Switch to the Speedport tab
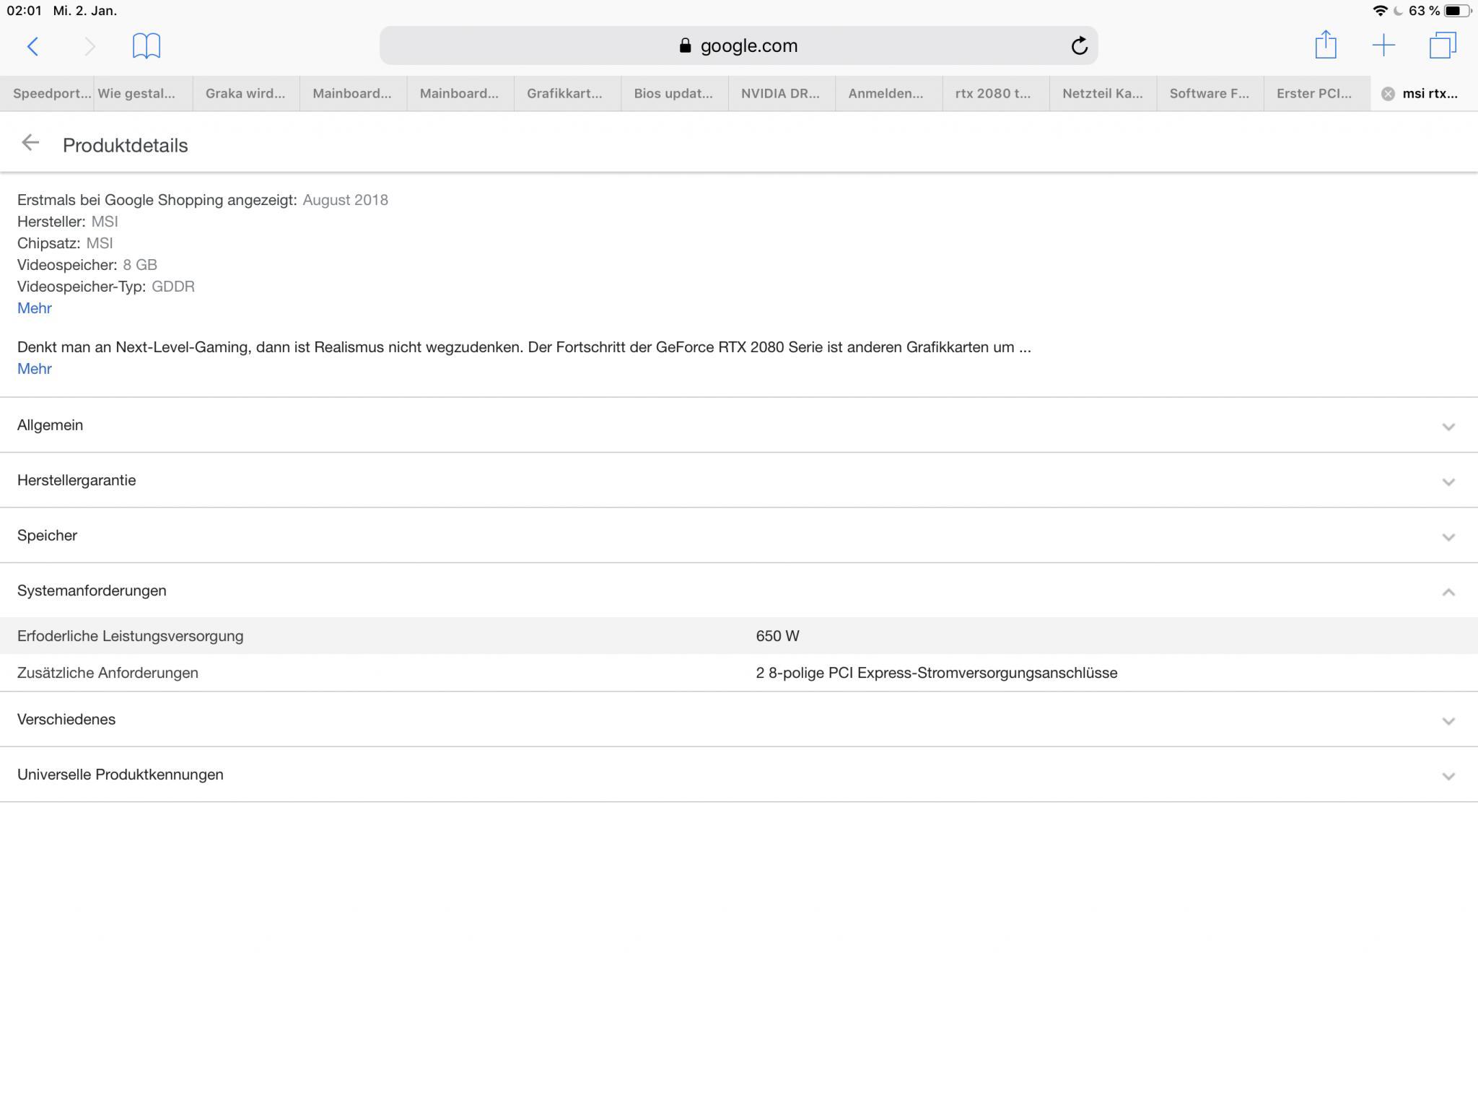Viewport: 1478px width, 1108px height. 46,94
